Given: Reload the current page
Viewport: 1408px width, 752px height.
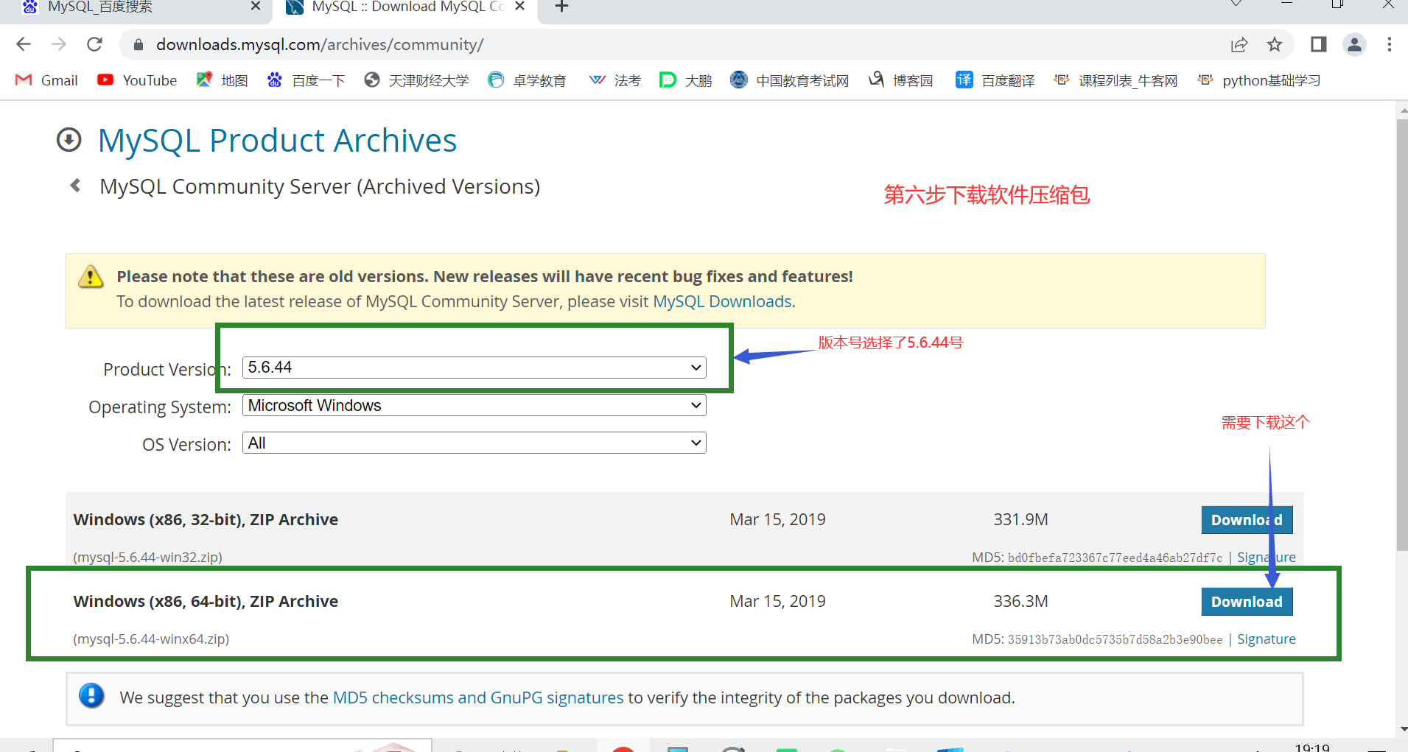Looking at the screenshot, I should click(94, 44).
